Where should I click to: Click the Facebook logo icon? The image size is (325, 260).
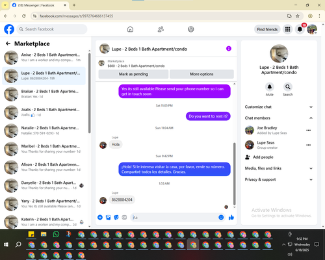tap(9, 29)
